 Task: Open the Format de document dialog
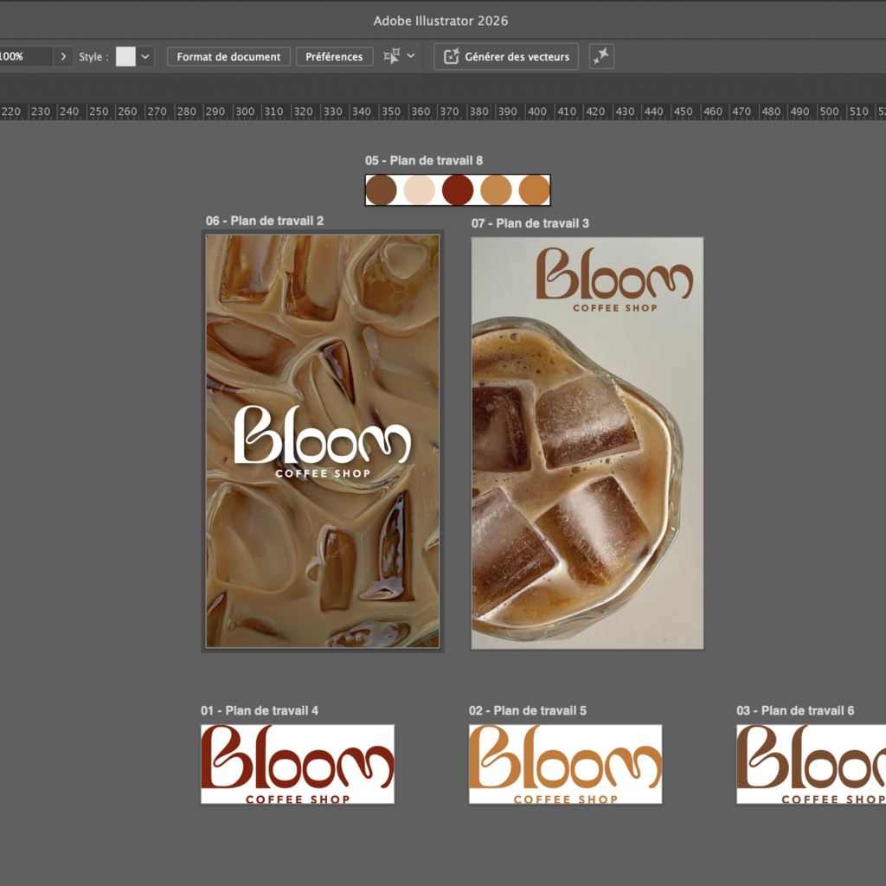(228, 56)
